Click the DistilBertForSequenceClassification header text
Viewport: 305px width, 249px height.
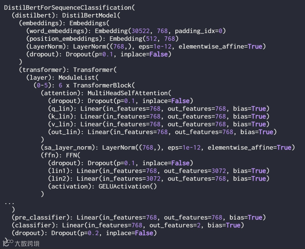pos(69,8)
